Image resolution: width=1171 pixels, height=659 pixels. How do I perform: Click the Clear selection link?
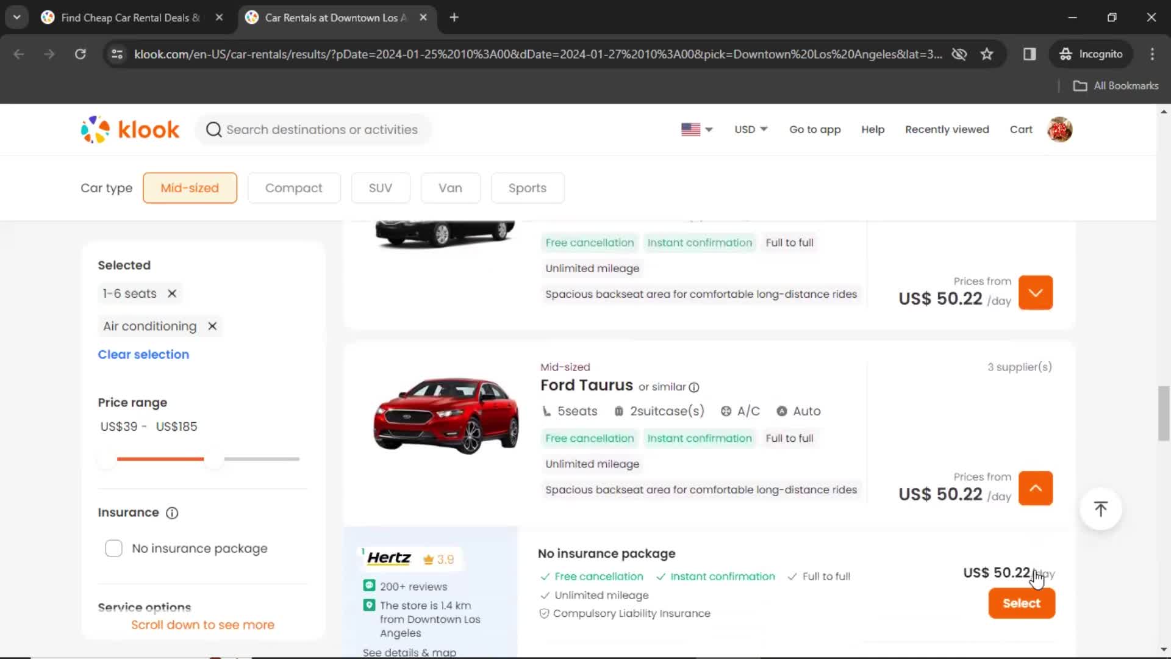tap(143, 354)
